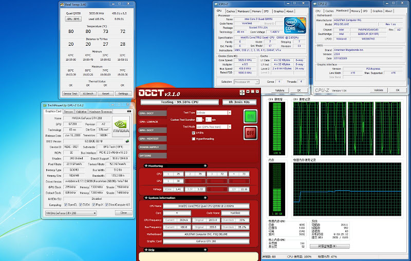Enable the Hyperthreading checkbox in OCCT
The image size is (411, 261).
click(x=194, y=139)
